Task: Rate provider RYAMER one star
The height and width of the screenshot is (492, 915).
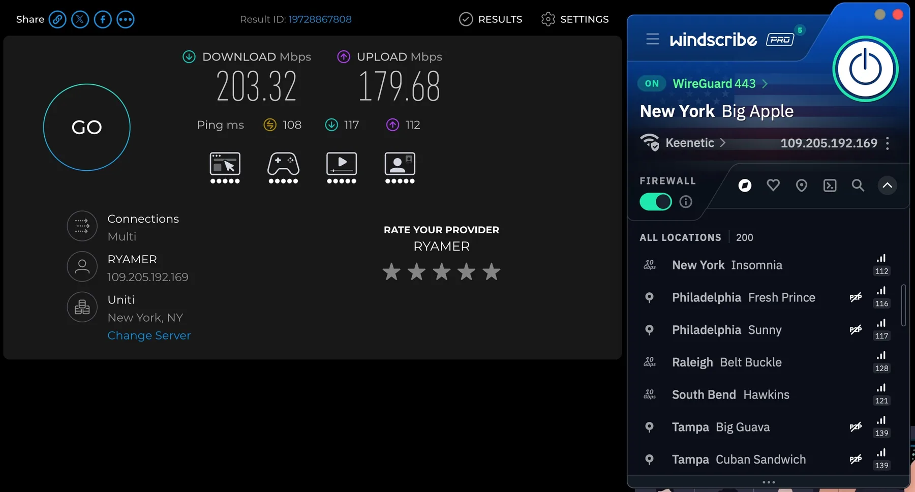Action: [x=391, y=272]
